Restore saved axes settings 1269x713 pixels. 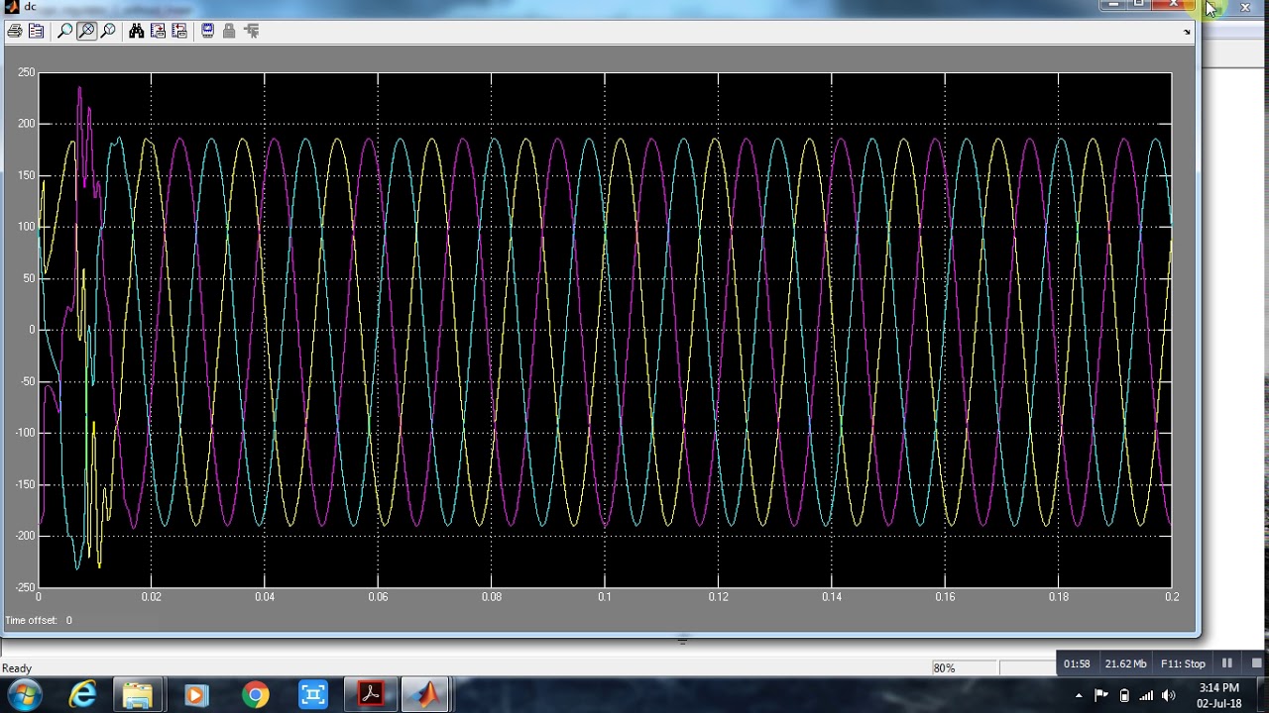coord(179,31)
